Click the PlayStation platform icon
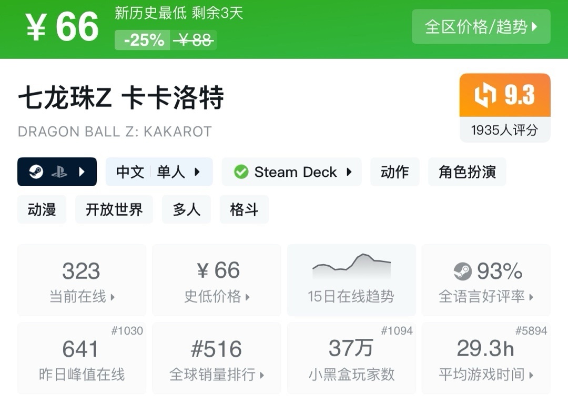The height and width of the screenshot is (403, 568). pos(59,172)
